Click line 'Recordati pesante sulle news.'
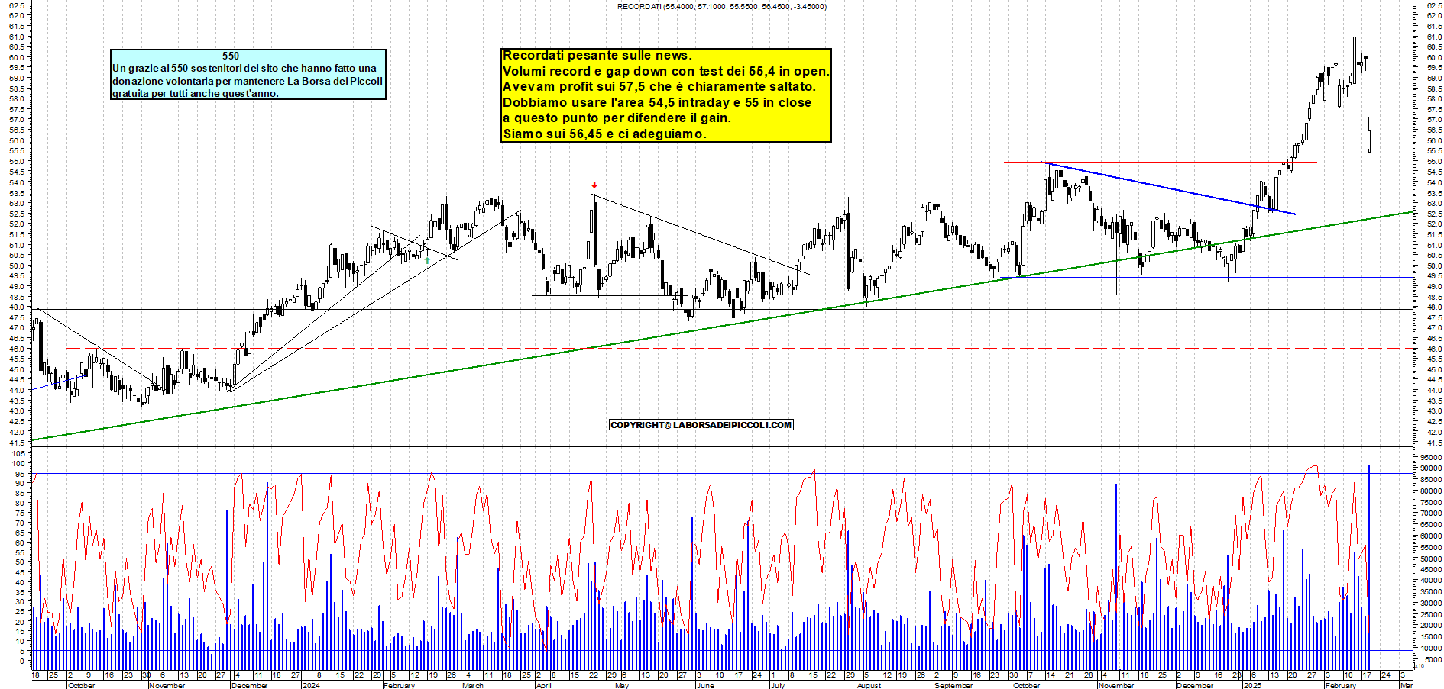This screenshot has width=1444, height=689. pyautogui.click(x=597, y=55)
